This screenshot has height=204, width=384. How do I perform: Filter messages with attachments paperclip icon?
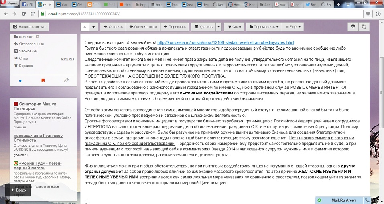point(66,80)
